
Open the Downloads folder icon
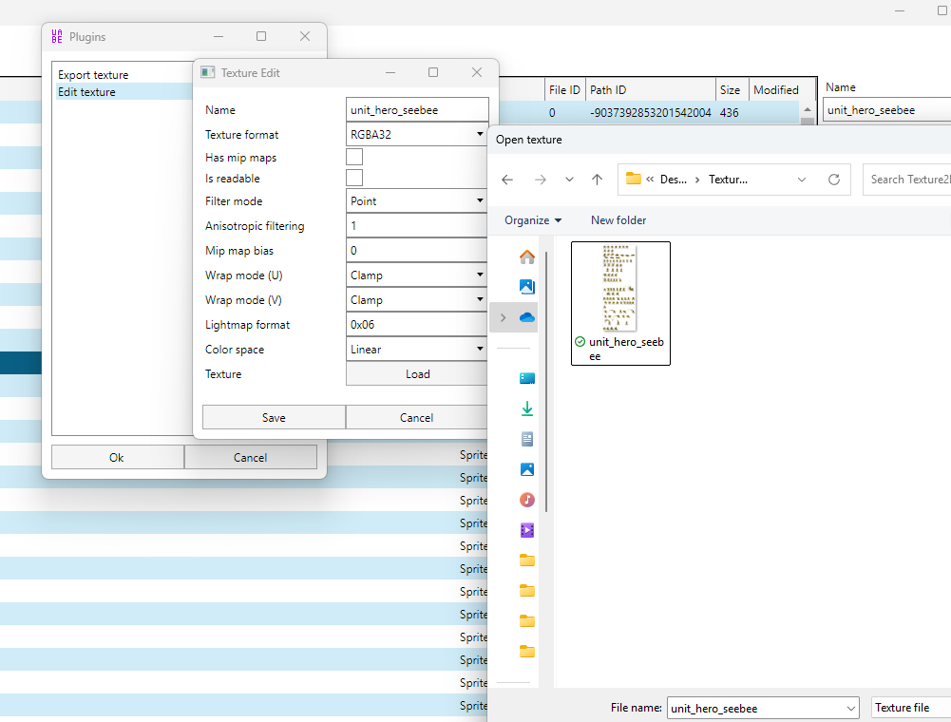click(527, 408)
